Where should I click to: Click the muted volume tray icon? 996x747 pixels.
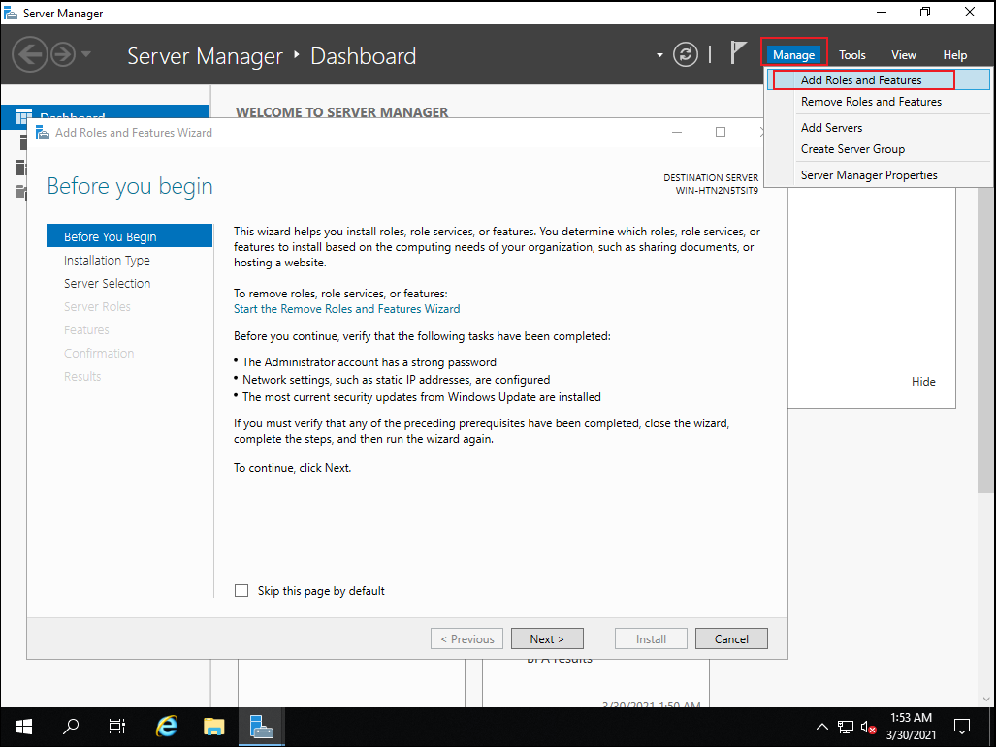coord(868,728)
